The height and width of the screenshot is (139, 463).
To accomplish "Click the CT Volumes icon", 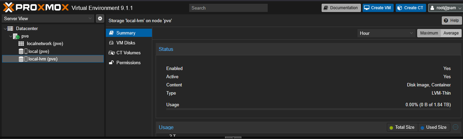I will [x=111, y=53].
